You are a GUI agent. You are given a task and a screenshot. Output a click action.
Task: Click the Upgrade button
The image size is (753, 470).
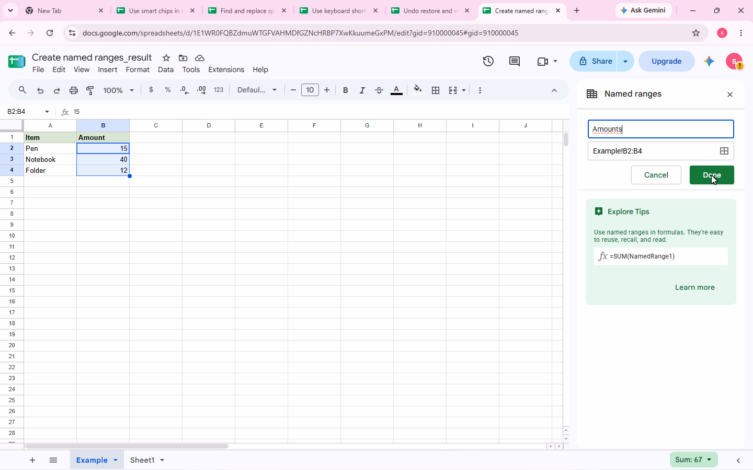tap(667, 61)
